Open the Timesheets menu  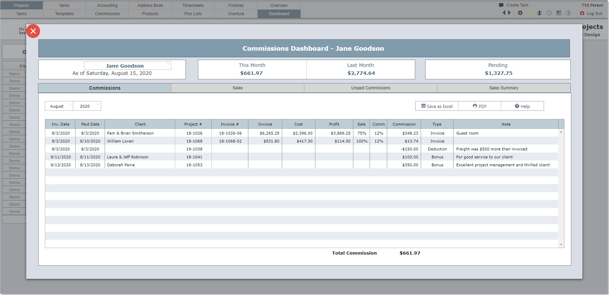point(193,6)
